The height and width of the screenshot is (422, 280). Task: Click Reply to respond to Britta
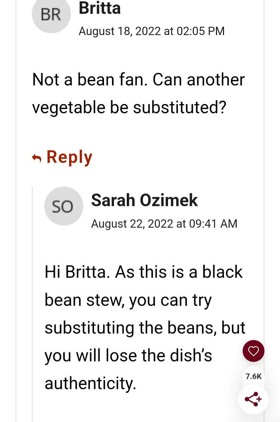click(x=69, y=157)
